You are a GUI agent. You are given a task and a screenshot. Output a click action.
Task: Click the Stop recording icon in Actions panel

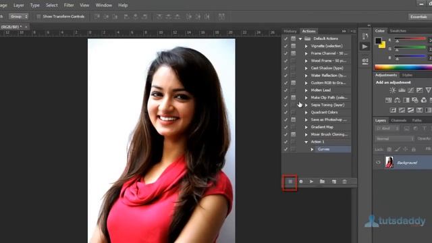(290, 182)
